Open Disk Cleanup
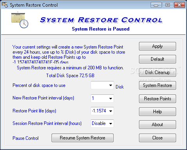Screen dimensions: 187x150 157,72
